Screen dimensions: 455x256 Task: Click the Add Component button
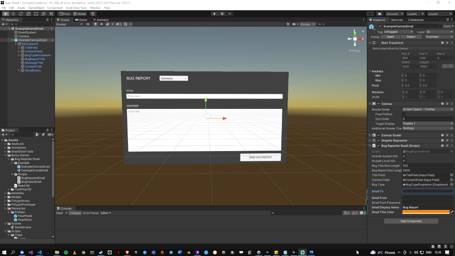click(x=411, y=221)
